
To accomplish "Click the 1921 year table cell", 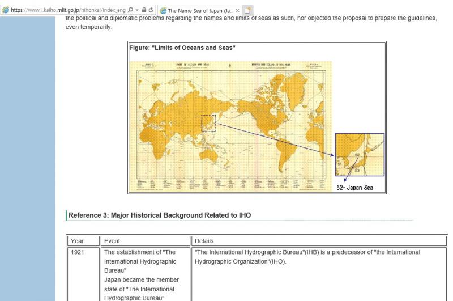I will [78, 252].
